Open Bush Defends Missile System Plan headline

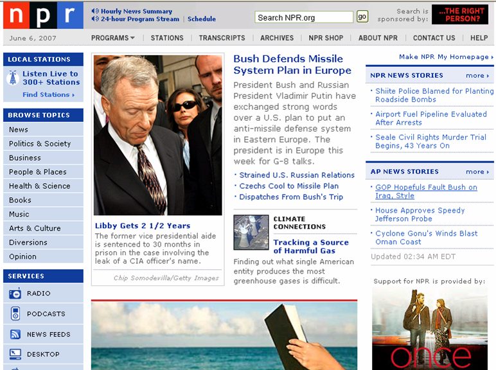click(292, 64)
